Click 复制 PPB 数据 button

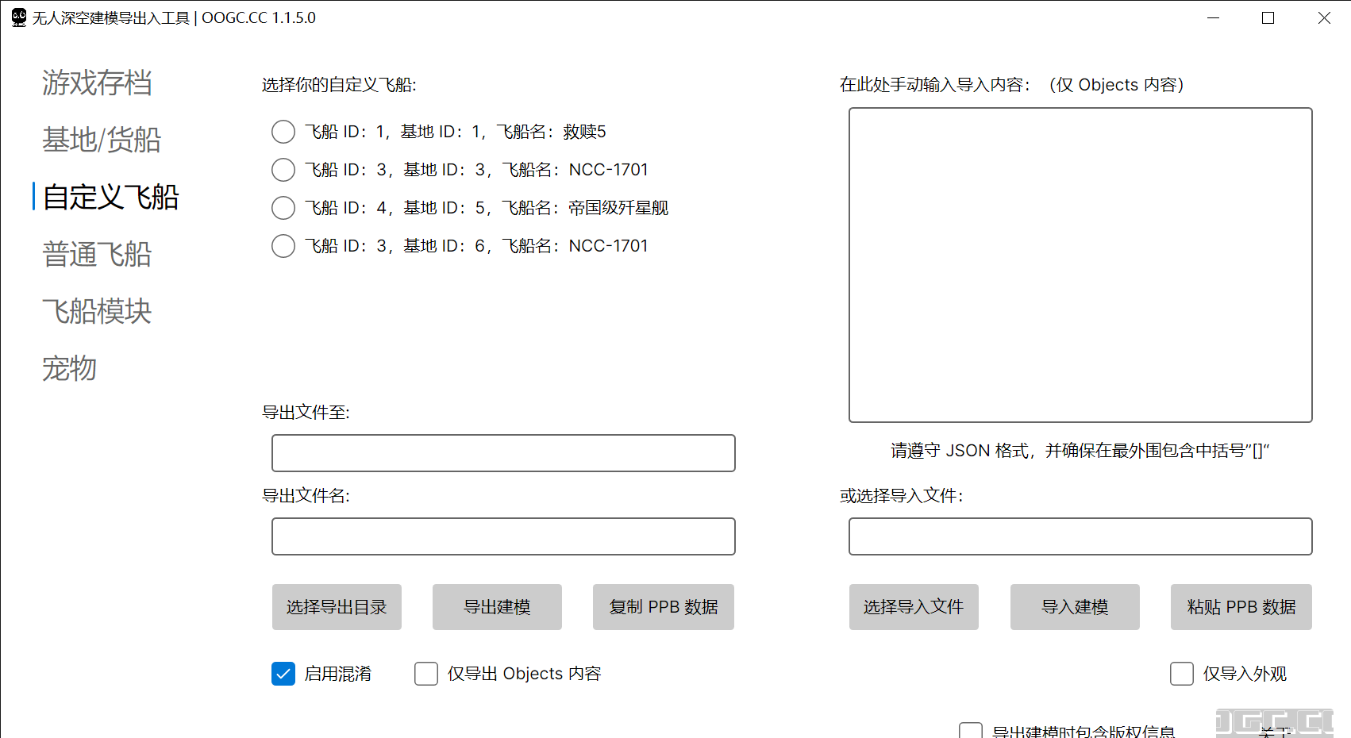coord(663,607)
